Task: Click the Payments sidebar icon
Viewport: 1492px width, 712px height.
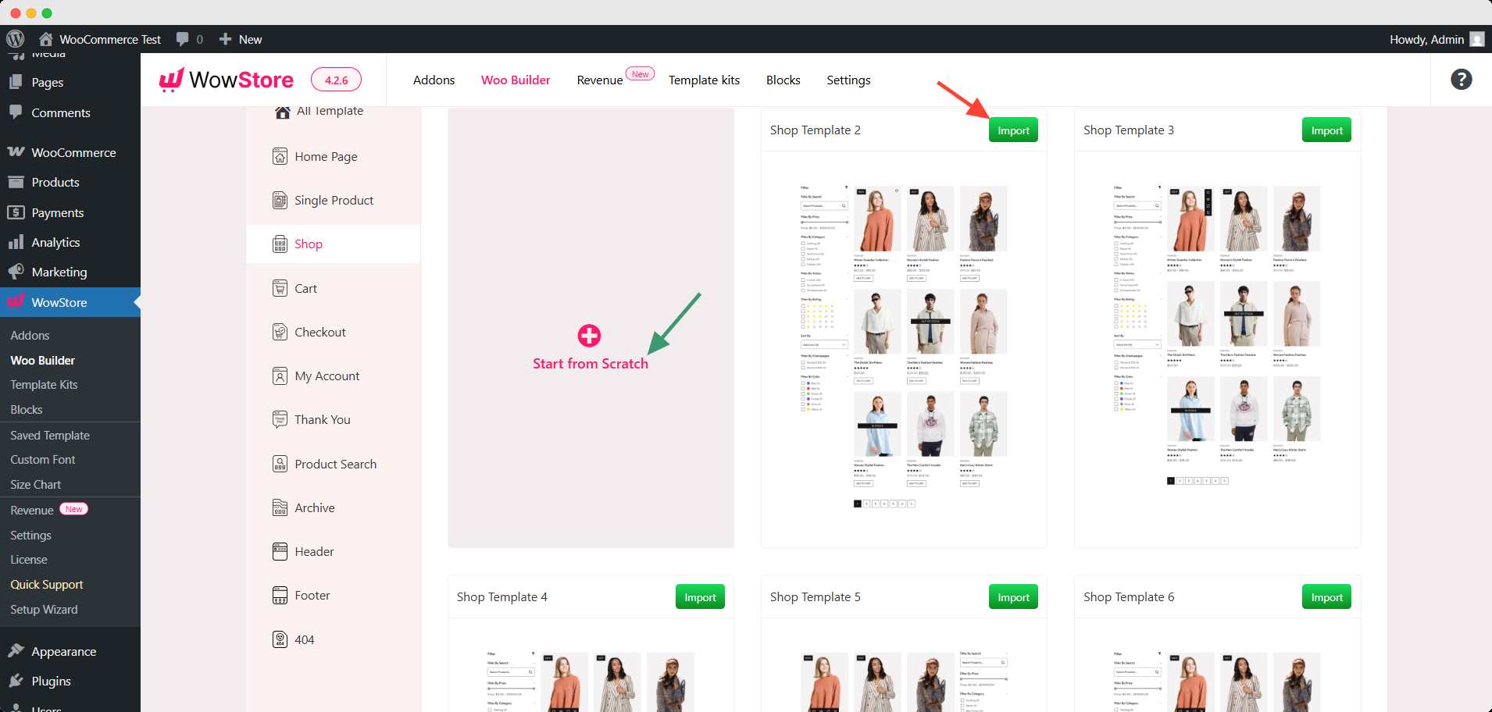Action: (16, 212)
